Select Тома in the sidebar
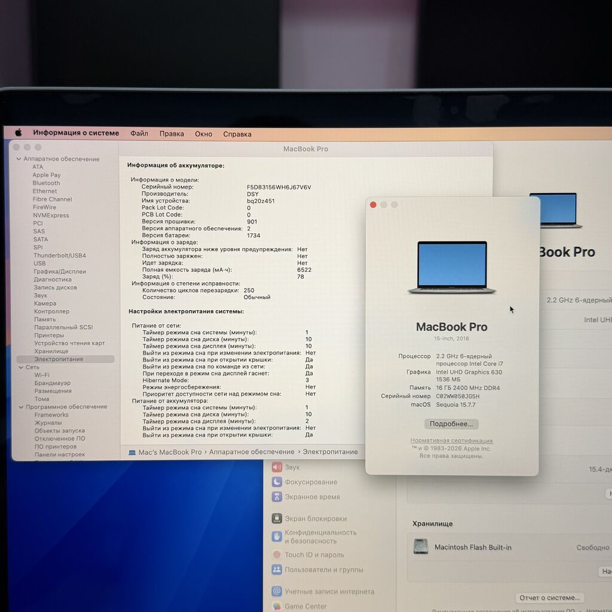Image resolution: width=612 pixels, height=612 pixels. 42,399
